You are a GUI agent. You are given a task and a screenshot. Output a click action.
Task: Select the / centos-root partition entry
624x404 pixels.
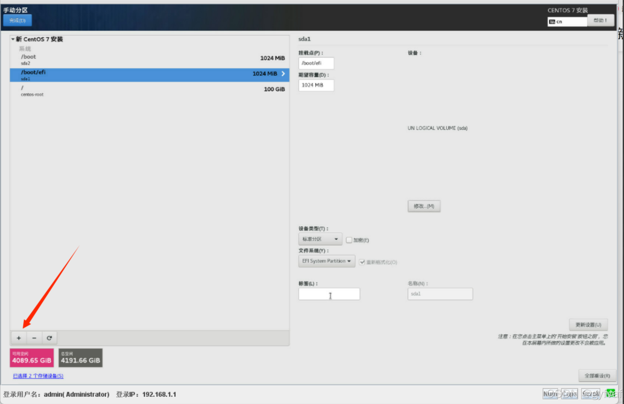coord(149,91)
